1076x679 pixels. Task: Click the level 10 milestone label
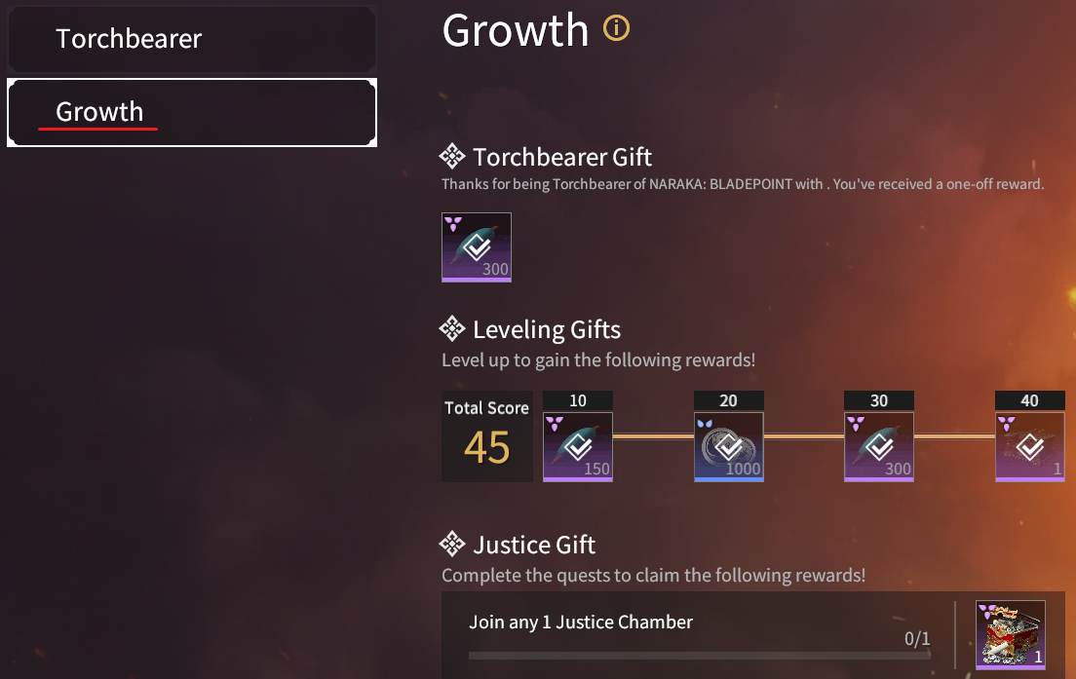coord(578,400)
